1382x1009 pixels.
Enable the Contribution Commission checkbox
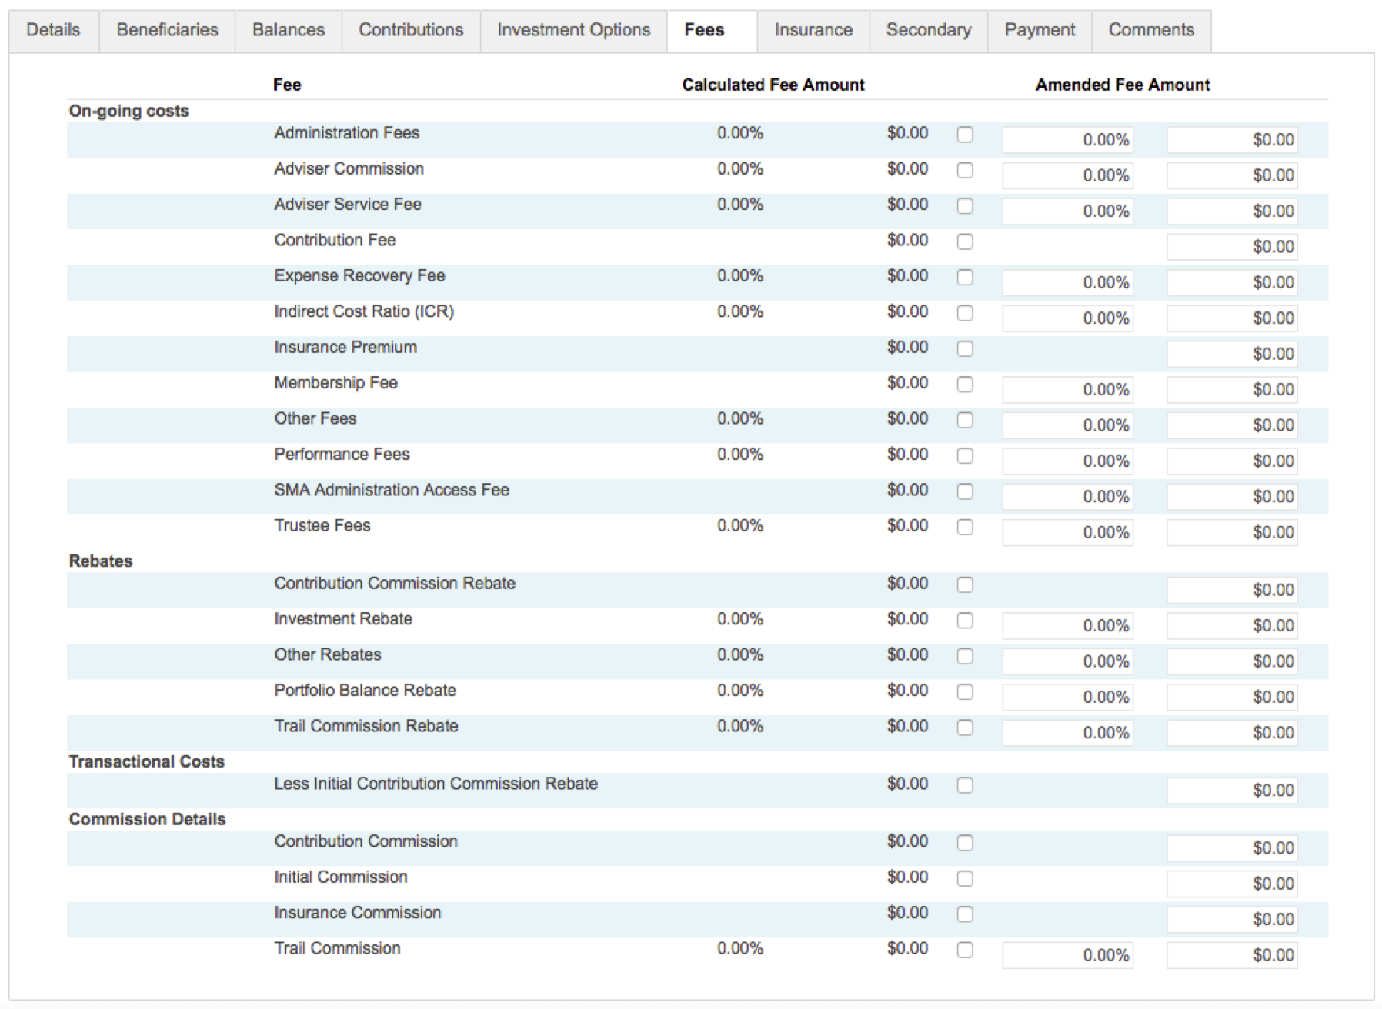pos(965,844)
